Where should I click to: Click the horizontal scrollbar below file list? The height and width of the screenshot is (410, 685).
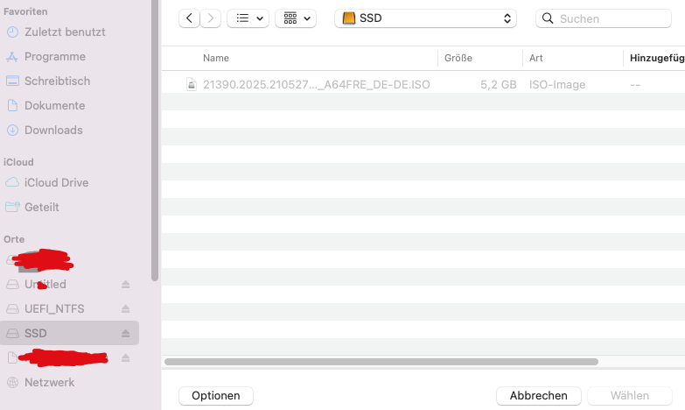point(381,361)
